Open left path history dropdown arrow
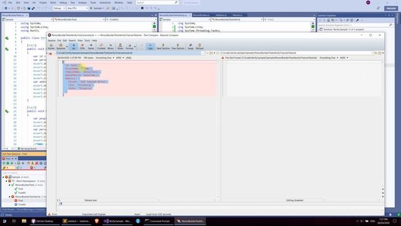The height and width of the screenshot is (226, 401). 203,53
